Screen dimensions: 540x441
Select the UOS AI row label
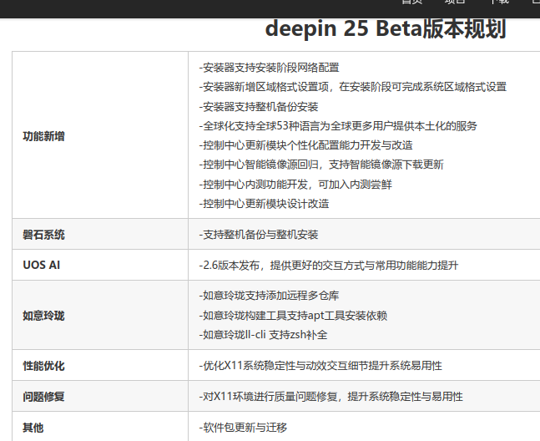click(42, 265)
